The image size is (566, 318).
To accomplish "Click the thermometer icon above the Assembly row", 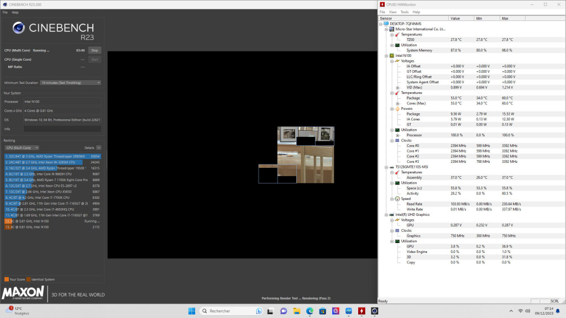I will click(397, 172).
